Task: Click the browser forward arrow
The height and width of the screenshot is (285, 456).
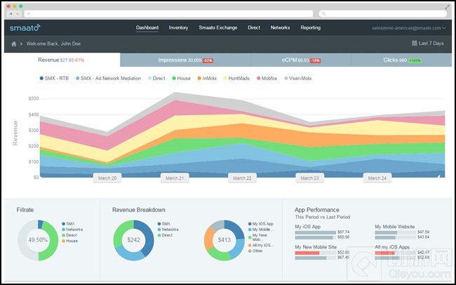Action: coord(18,13)
